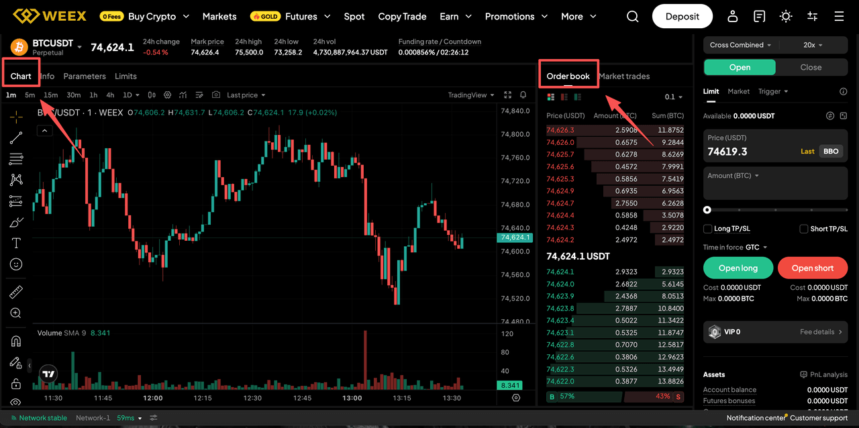
Task: Open chart settings gear in toolbar
Action: (x=167, y=95)
